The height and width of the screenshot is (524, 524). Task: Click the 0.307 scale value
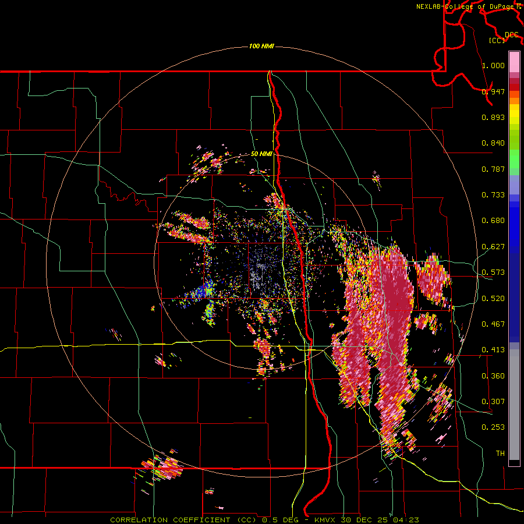coord(493,402)
